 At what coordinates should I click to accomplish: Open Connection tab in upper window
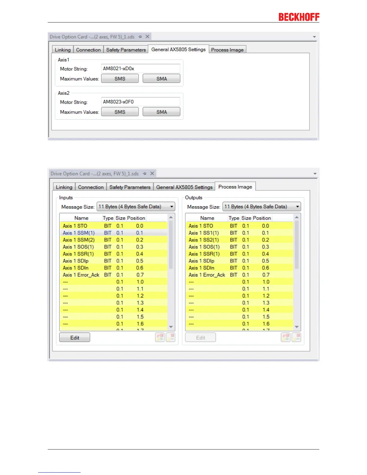88,50
